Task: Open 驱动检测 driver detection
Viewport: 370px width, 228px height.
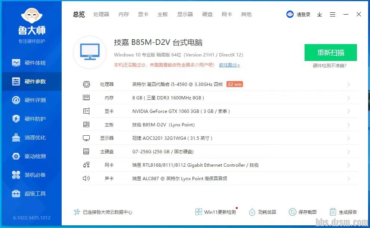Action: click(x=31, y=156)
